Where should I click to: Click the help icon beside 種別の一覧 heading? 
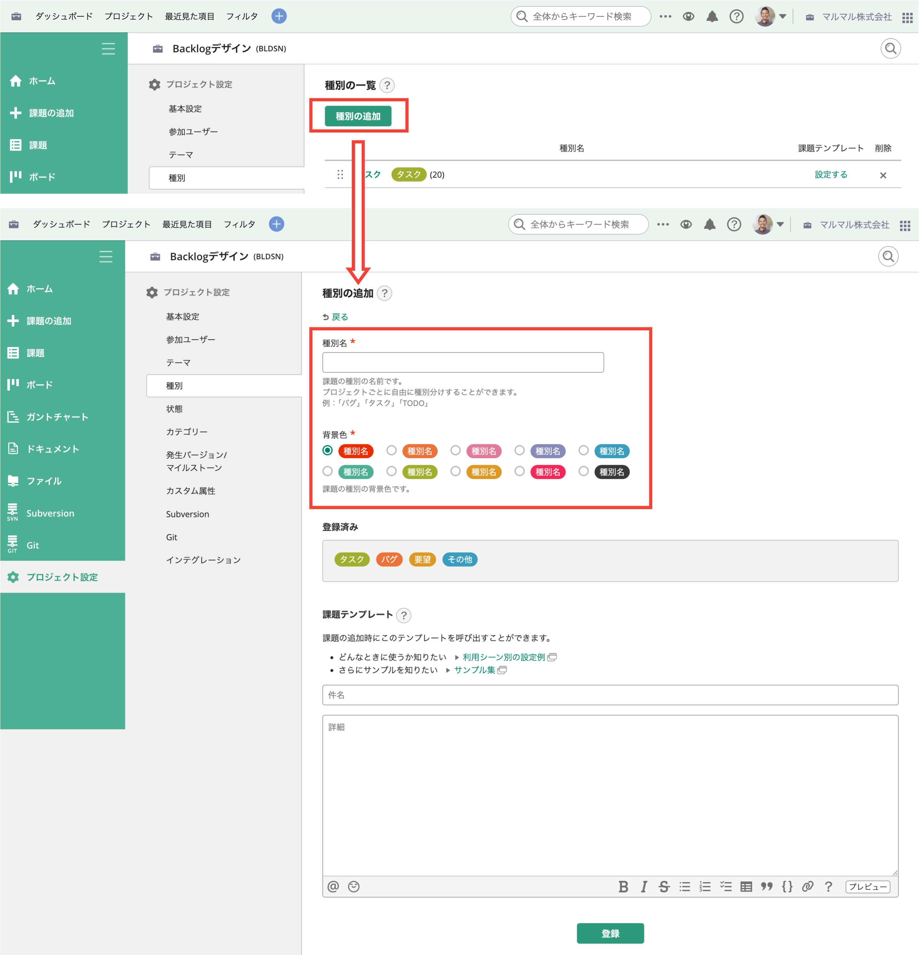click(x=387, y=85)
